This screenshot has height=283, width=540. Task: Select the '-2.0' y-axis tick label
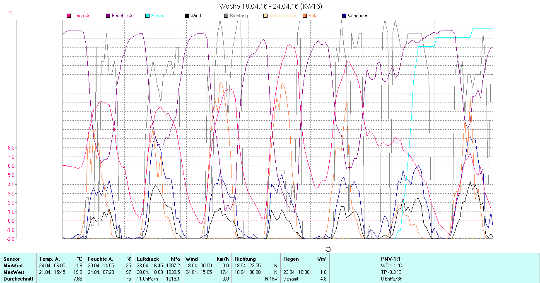pos(10,239)
